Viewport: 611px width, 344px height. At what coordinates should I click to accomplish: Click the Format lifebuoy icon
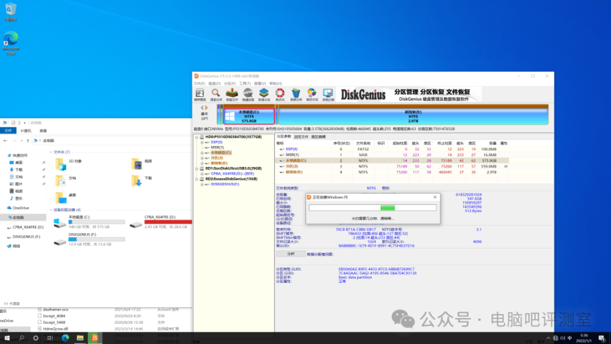(x=280, y=95)
